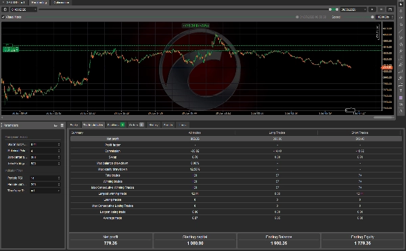The width and height of the screenshot is (406, 251).
Task: Click the chart horizontal scrollbar thumb
Action: pos(383,118)
